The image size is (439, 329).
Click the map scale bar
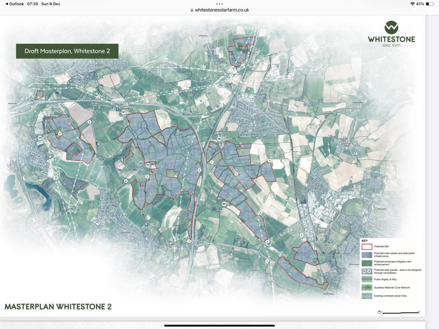tap(401, 313)
